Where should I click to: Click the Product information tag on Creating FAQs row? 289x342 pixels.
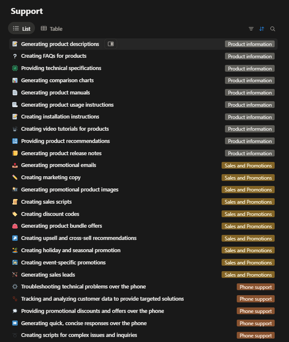coord(249,56)
